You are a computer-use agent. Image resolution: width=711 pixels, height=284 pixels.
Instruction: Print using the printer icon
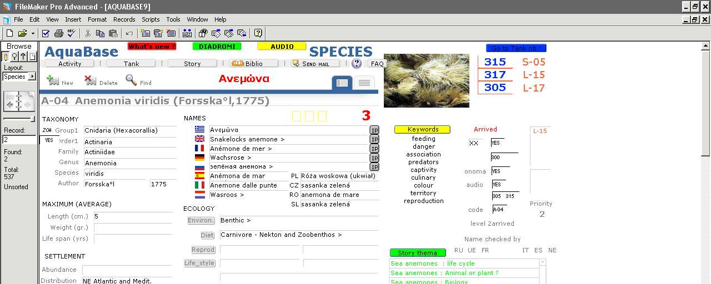coord(58,33)
